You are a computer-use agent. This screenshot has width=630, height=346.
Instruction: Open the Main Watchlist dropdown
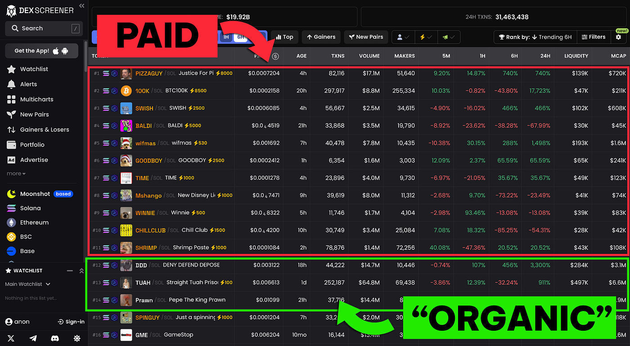(27, 284)
